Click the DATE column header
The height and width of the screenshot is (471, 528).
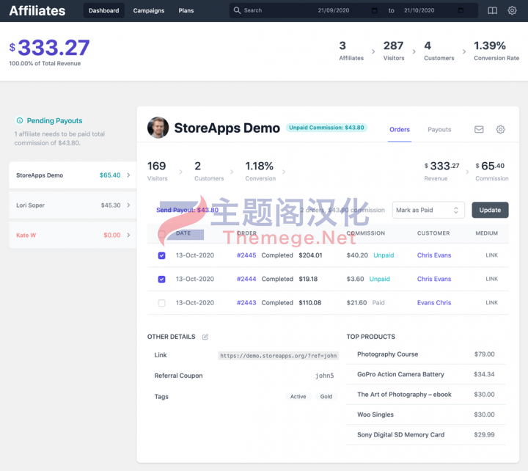183,233
